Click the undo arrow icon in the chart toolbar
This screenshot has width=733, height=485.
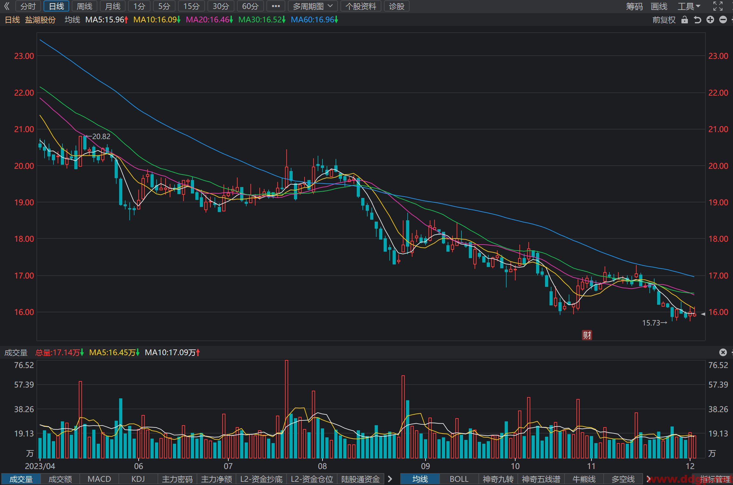pyautogui.click(x=697, y=20)
